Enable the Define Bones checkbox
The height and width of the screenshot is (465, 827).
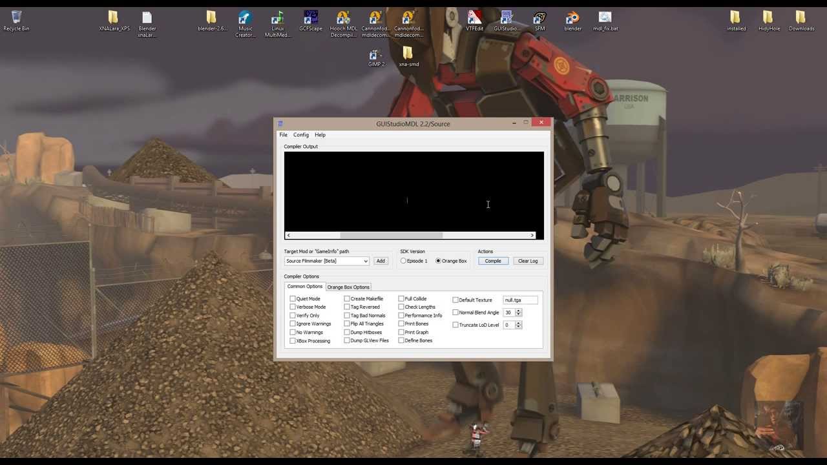(x=401, y=341)
